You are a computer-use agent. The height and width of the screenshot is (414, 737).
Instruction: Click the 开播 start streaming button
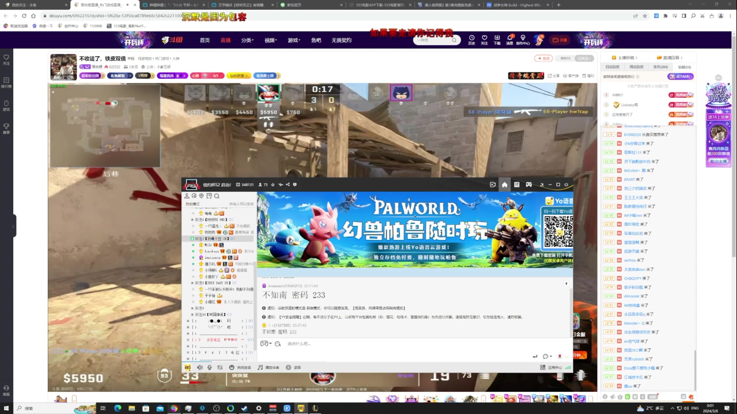pyautogui.click(x=560, y=40)
